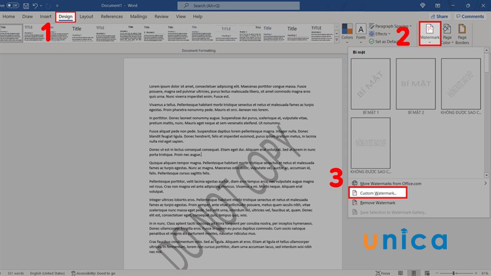Click the zoom in plus button
Screen dimensions: 491x276
[x=476, y=273]
